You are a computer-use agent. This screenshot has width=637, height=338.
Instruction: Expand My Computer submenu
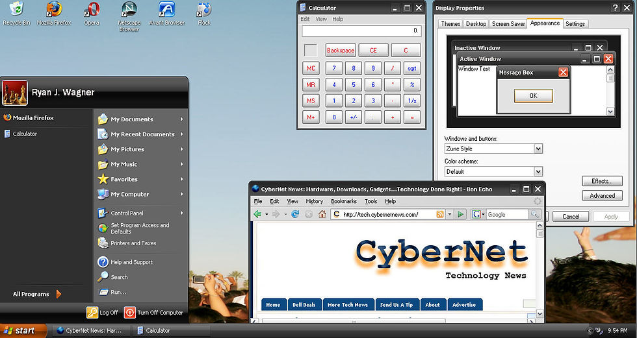click(x=181, y=194)
